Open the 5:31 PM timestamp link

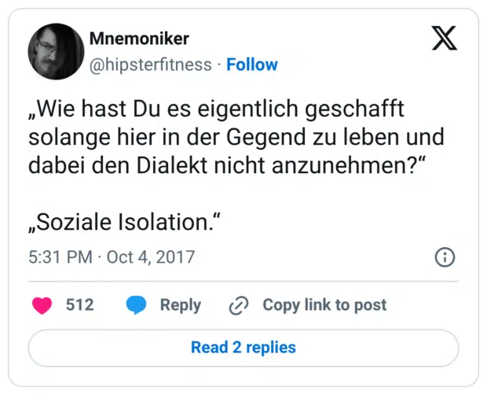coord(60,257)
